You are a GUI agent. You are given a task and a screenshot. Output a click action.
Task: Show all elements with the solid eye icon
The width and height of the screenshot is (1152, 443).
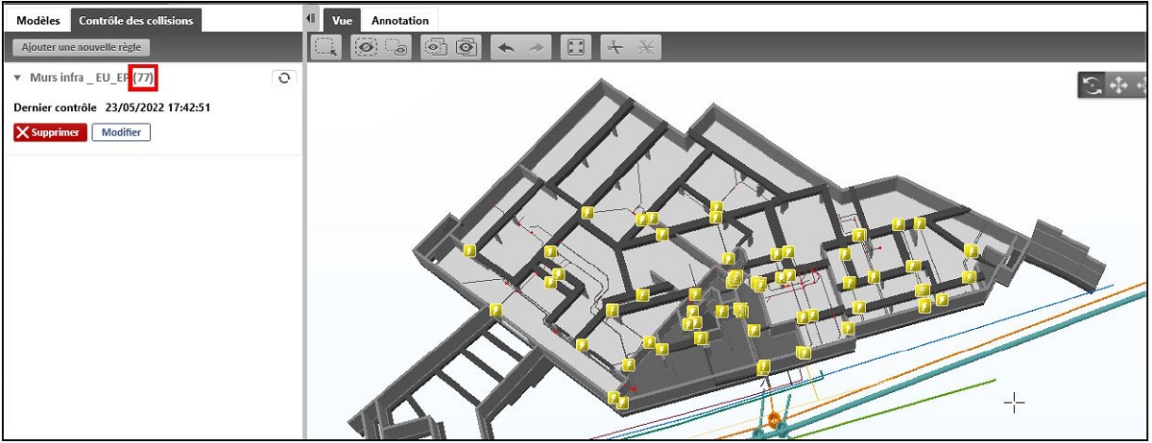[x=467, y=47]
